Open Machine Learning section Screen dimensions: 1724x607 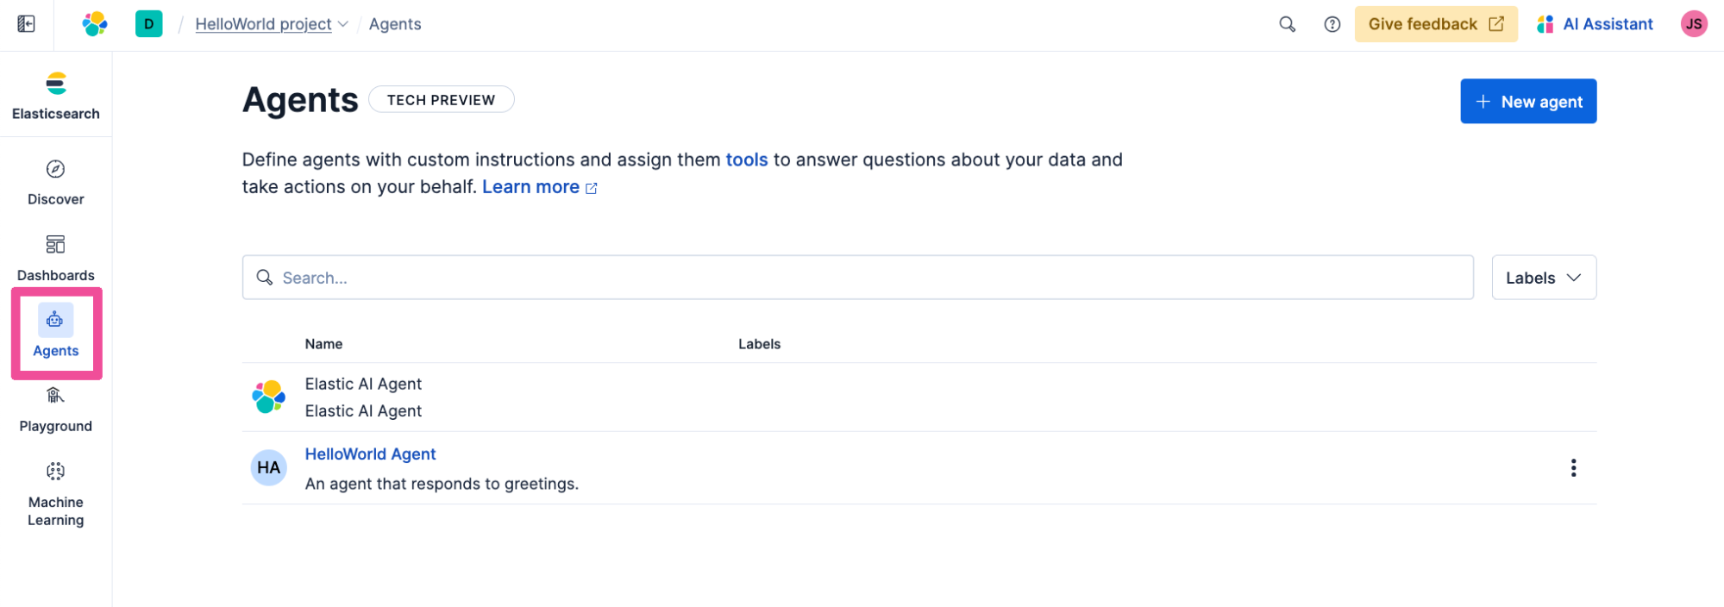point(56,493)
